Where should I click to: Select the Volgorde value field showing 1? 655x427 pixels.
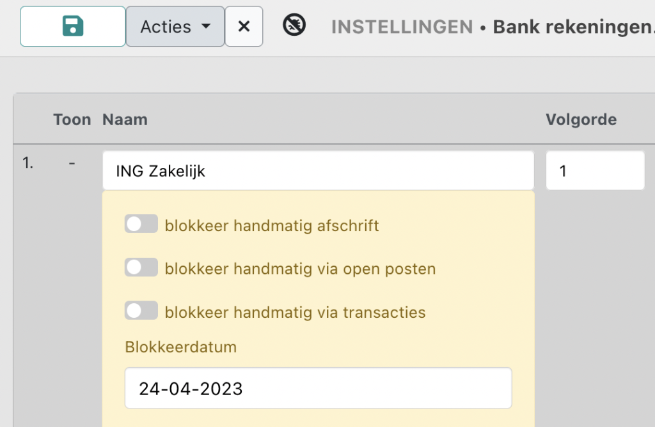click(x=595, y=170)
